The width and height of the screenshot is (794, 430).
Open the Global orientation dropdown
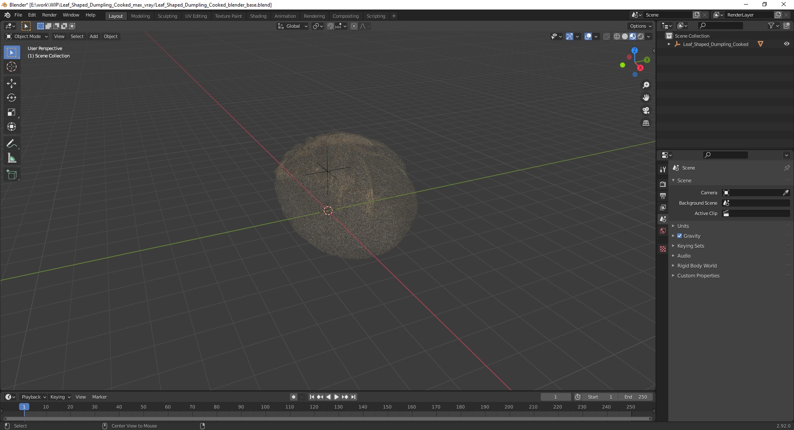292,26
